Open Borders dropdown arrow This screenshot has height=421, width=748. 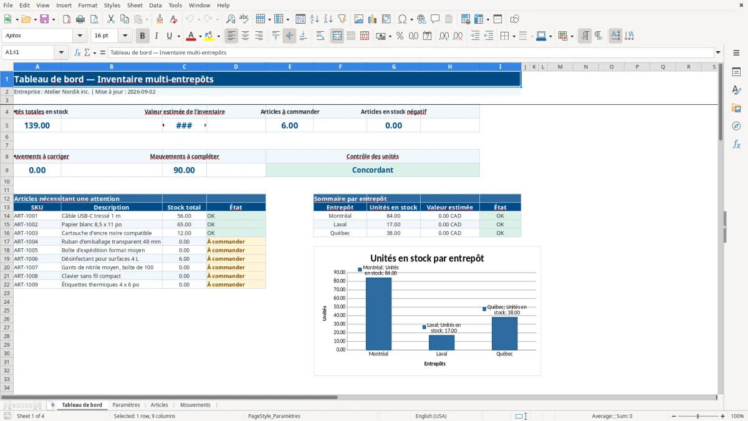click(x=513, y=36)
